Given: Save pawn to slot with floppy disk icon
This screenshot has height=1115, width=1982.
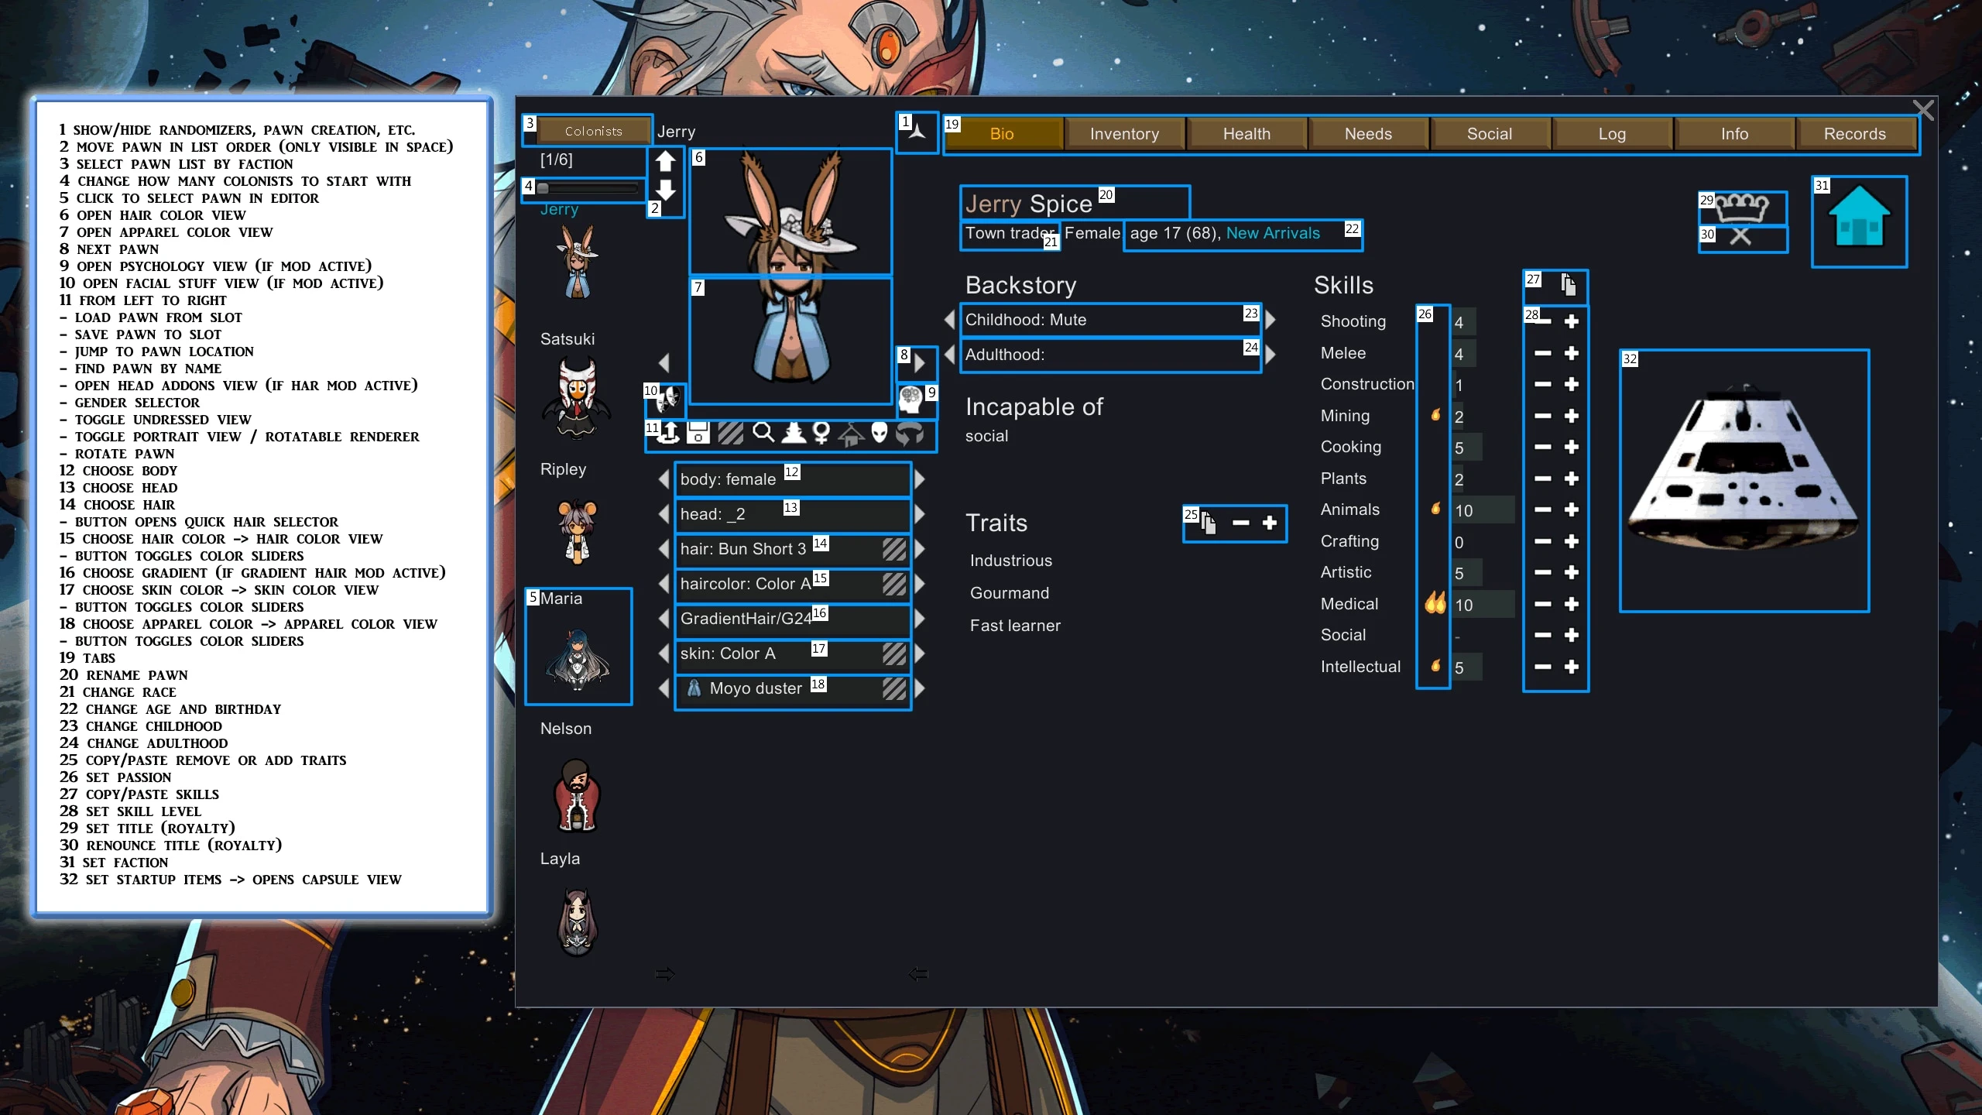Looking at the screenshot, I should [698, 434].
